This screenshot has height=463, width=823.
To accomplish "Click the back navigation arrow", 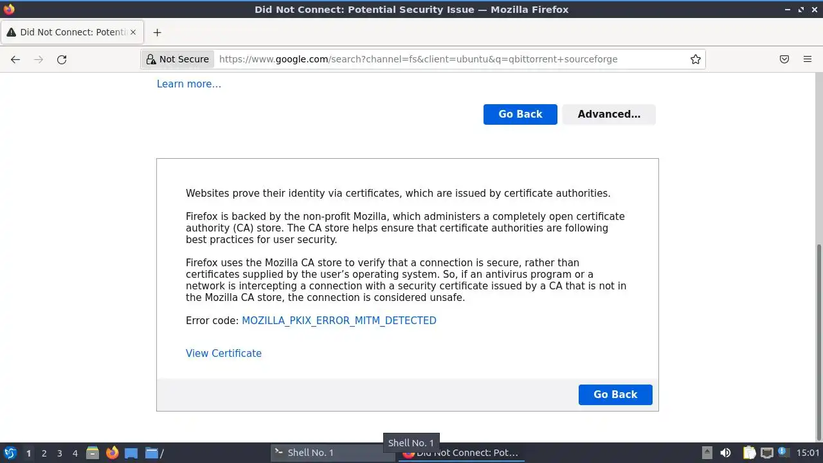I will 15,59.
